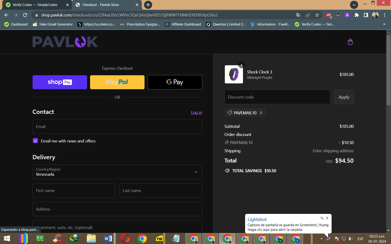Open the Dashboard bookmark
The width and height of the screenshot is (391, 244).
(16, 24)
